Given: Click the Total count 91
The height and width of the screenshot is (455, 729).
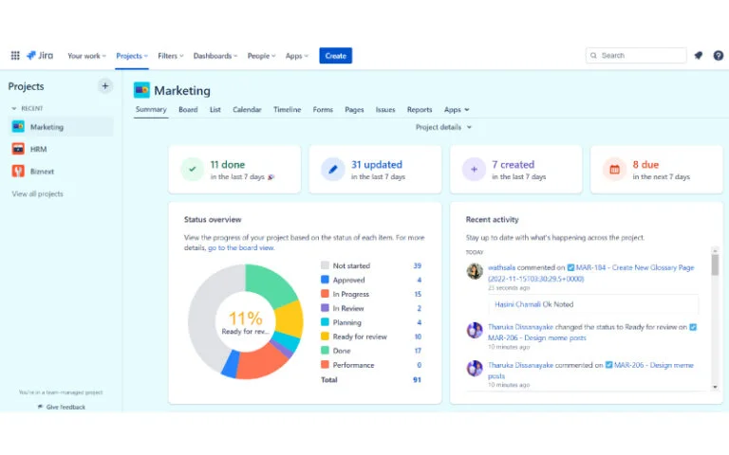Looking at the screenshot, I should (417, 380).
